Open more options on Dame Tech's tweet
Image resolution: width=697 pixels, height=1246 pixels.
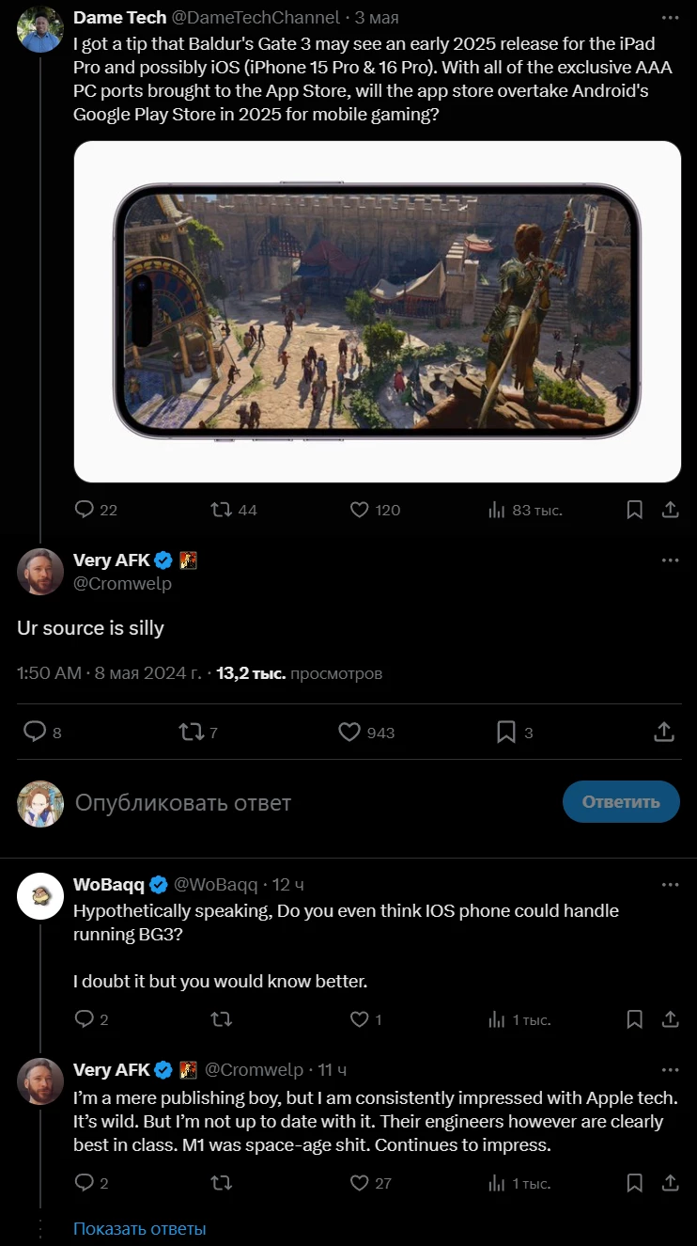click(x=670, y=18)
